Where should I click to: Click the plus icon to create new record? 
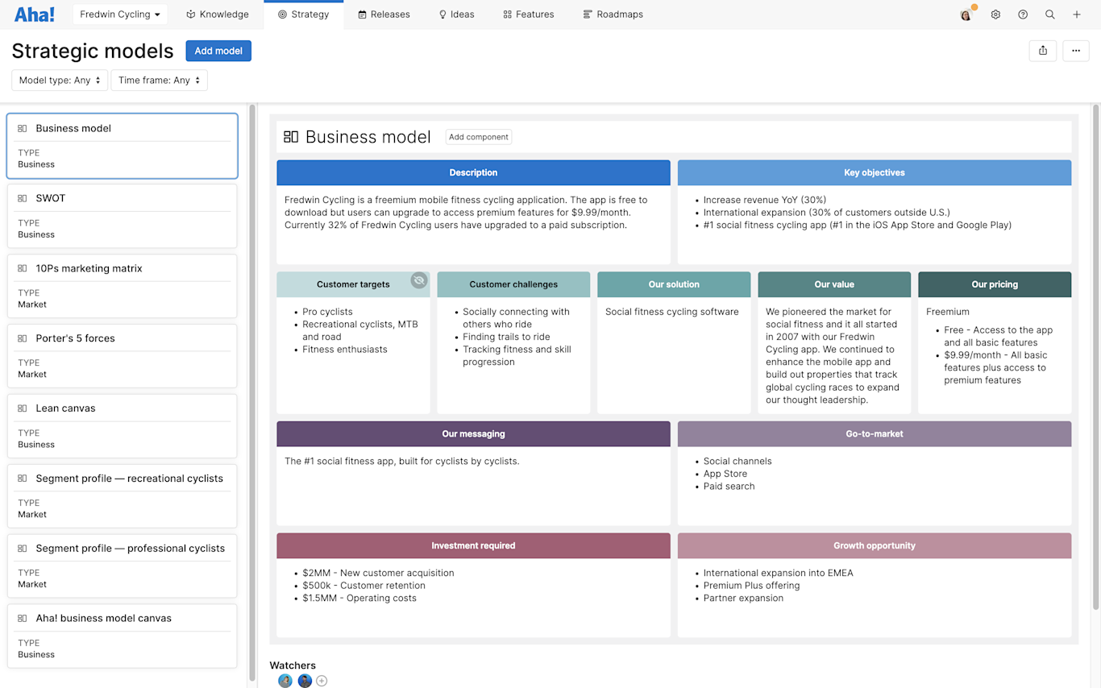point(1077,14)
